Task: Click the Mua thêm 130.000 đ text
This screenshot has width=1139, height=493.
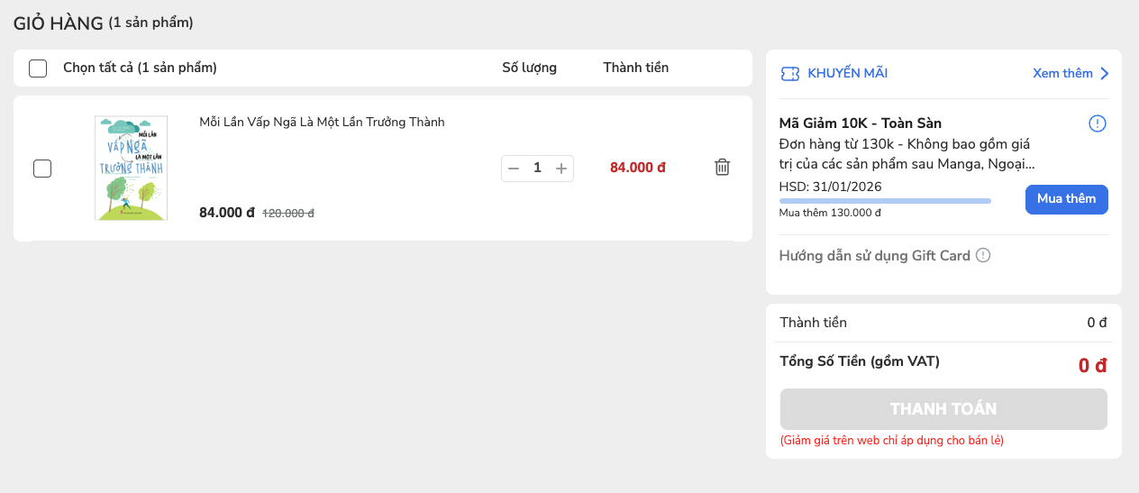Action: click(830, 213)
